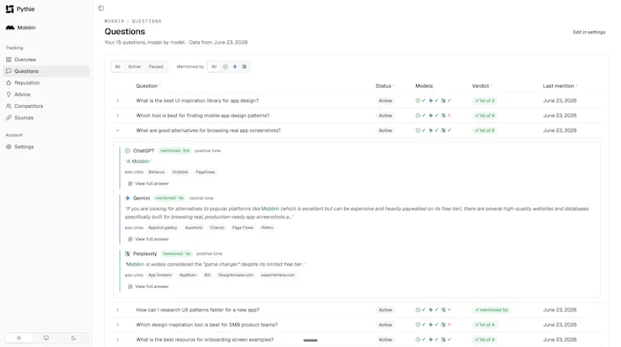This screenshot has width=621, height=347.
Task: Click the saasinterface.com citation tag
Action: coord(278,275)
